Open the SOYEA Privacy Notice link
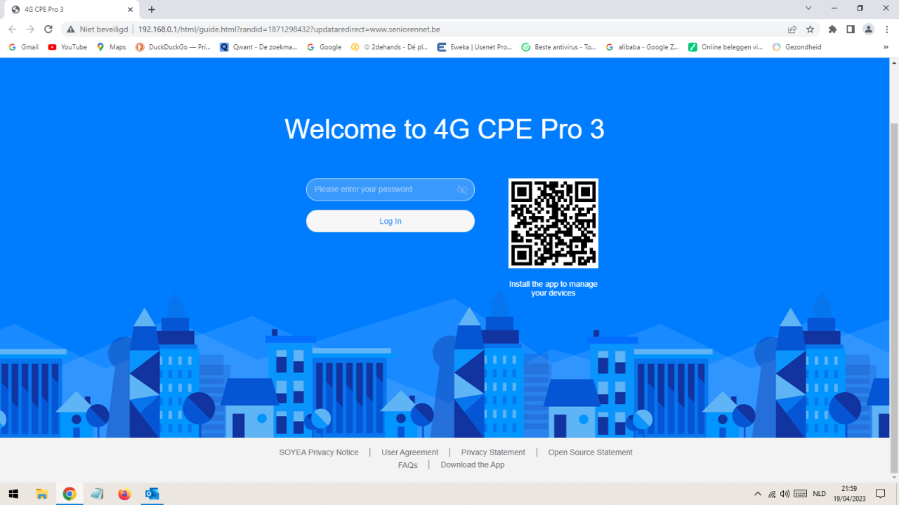Screen dimensions: 899x505 click(x=319, y=452)
